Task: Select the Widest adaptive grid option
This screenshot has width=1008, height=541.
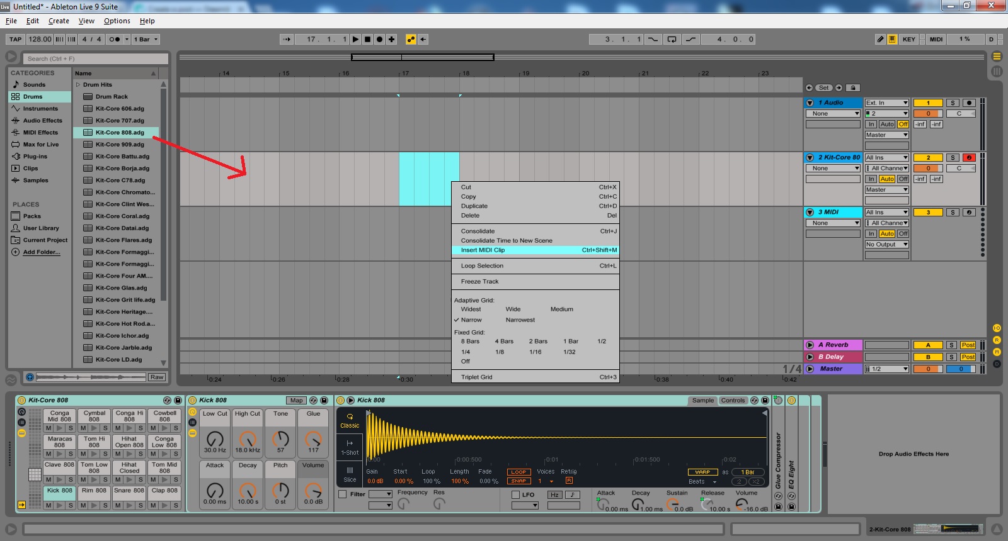Action: 471,309
